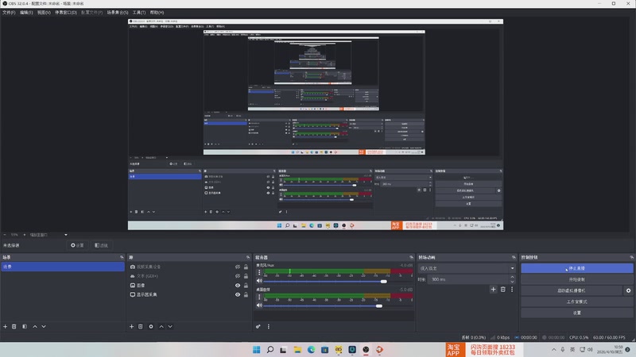This screenshot has width=636, height=357.
Task: Add a new source with plus icon
Action: pyautogui.click(x=131, y=327)
